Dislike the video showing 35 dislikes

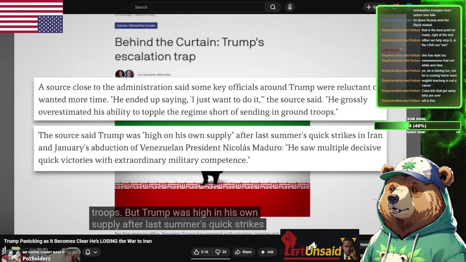click(221, 252)
